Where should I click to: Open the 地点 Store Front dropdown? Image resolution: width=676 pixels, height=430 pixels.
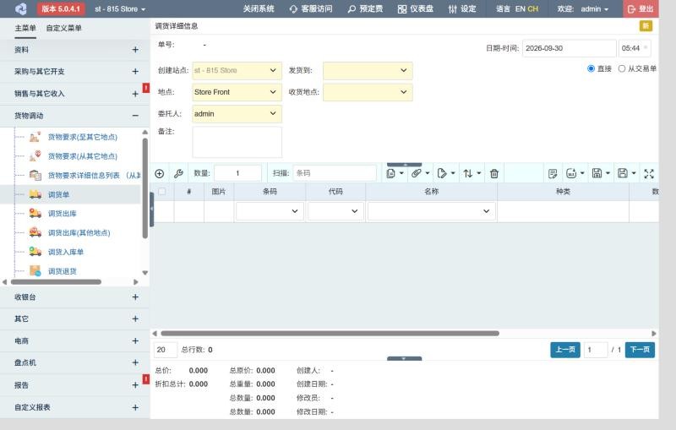[x=237, y=92]
